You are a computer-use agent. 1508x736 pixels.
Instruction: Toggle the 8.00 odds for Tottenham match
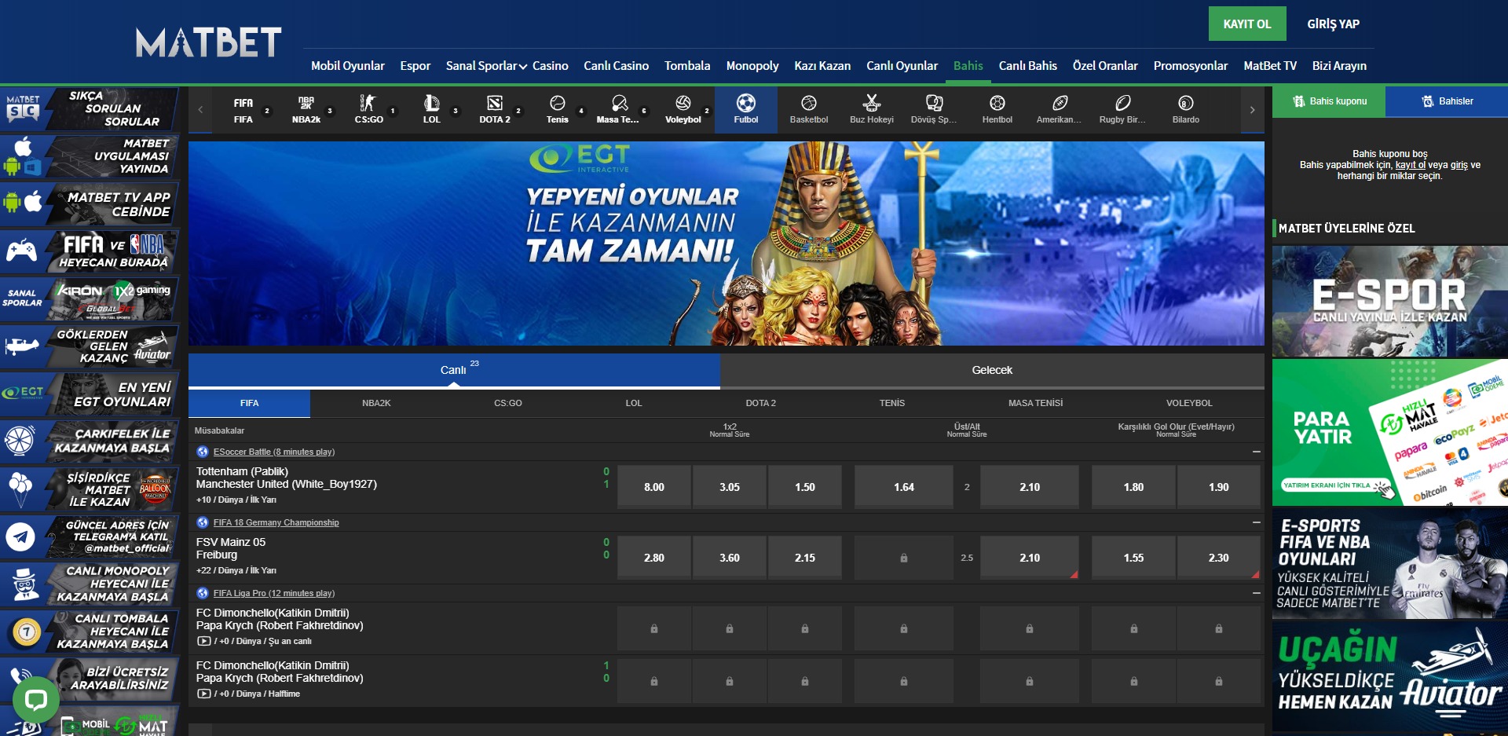point(653,487)
